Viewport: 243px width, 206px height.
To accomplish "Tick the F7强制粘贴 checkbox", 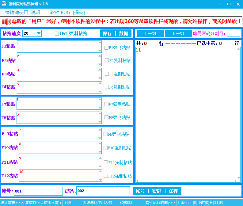I will (106, 104).
